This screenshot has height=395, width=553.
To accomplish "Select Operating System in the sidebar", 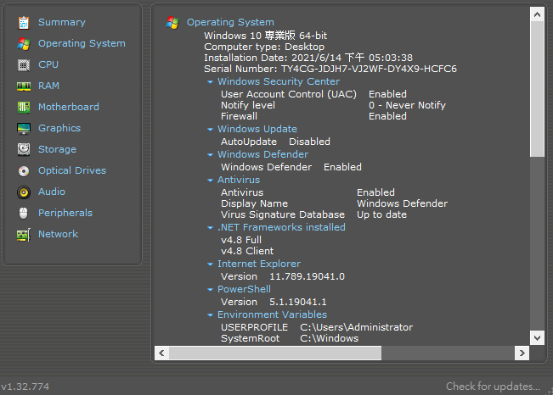I will pyautogui.click(x=82, y=43).
